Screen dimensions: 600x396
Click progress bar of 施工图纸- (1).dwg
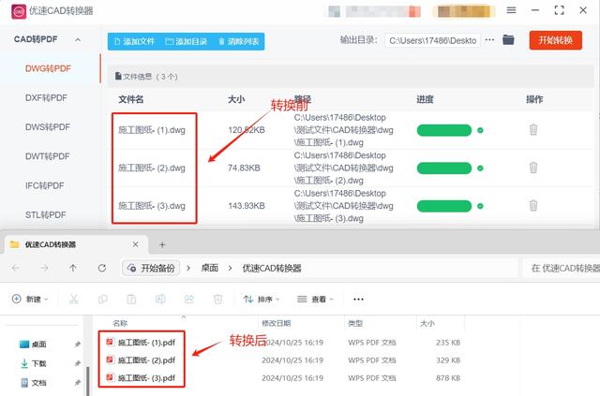click(444, 130)
